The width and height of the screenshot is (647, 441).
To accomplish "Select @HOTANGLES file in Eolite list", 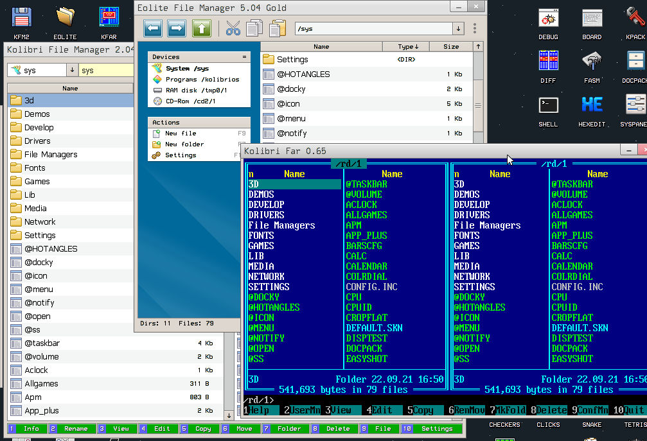I will (367, 74).
